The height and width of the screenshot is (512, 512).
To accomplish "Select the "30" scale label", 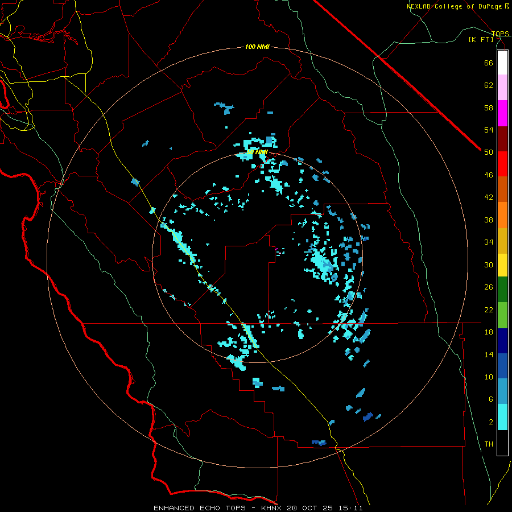I will tap(489, 265).
